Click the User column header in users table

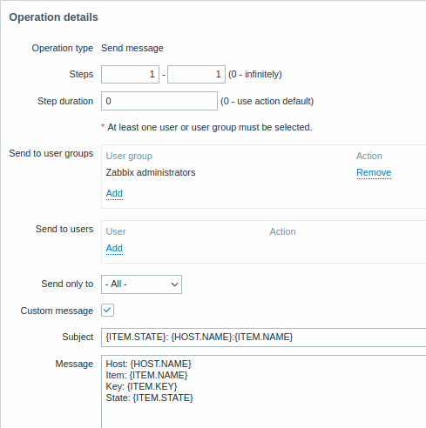click(x=116, y=231)
